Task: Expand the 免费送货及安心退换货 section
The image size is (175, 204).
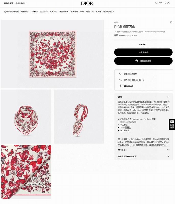Action: point(144,156)
